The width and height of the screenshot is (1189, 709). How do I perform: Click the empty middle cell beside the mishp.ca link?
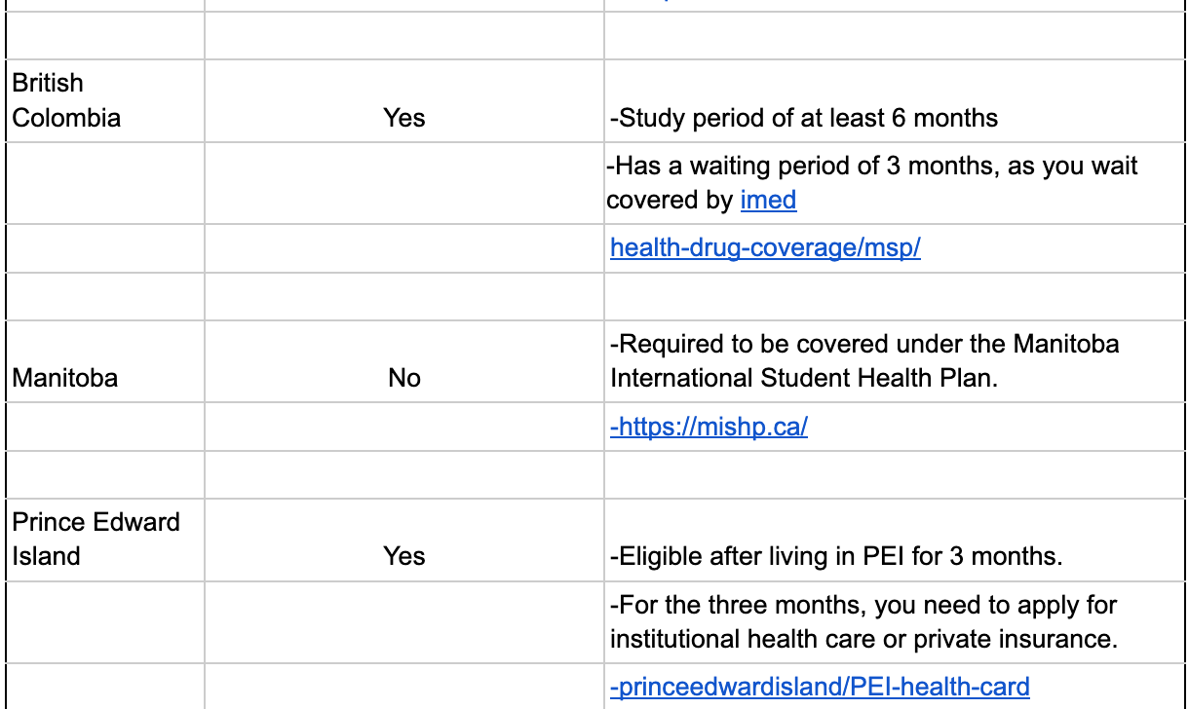403,427
